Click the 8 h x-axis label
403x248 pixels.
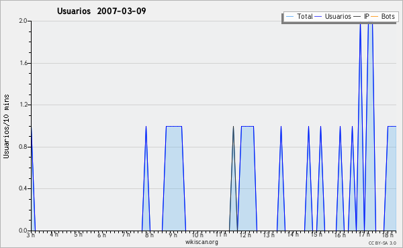pyautogui.click(x=149, y=235)
